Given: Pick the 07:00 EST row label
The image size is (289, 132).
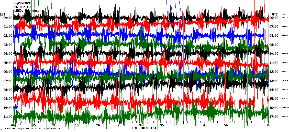Looking at the screenshot, I should [8, 81].
